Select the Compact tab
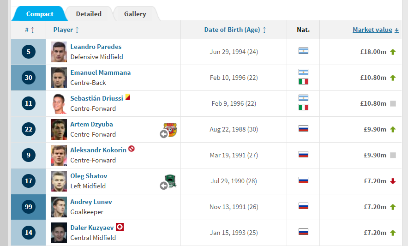The image size is (408, 246). tap(40, 14)
